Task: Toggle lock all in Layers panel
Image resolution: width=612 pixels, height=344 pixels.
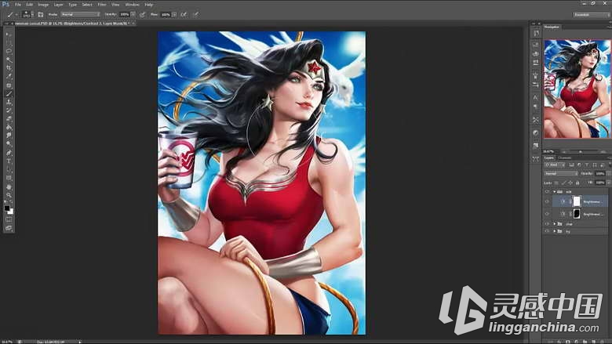Action: tap(577, 183)
